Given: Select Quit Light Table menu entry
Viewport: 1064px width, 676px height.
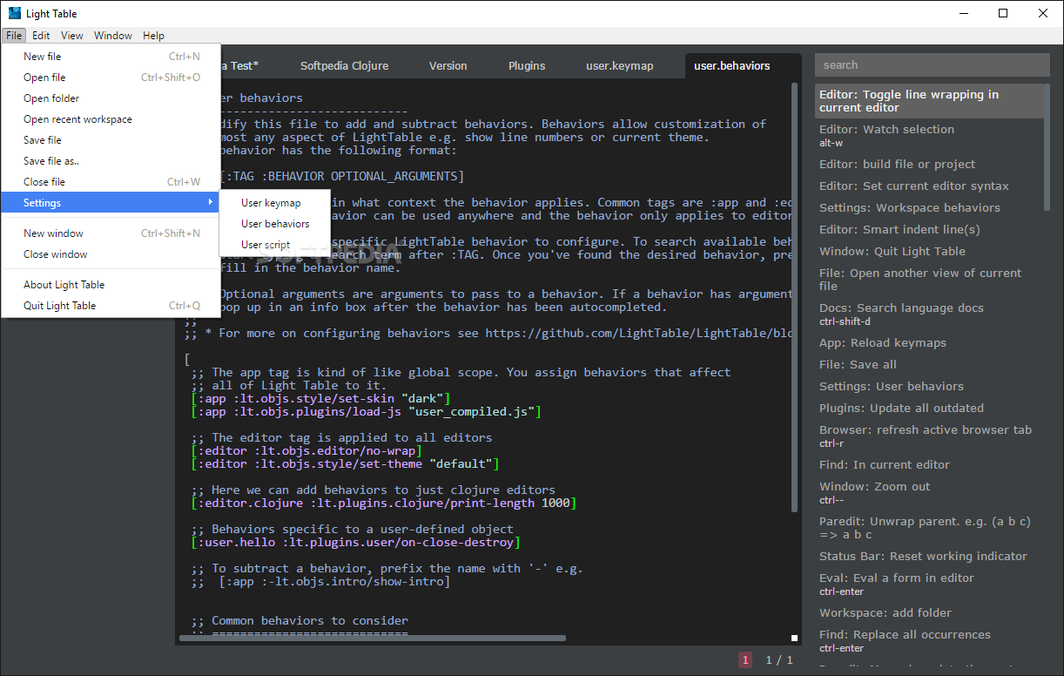Looking at the screenshot, I should point(111,306).
